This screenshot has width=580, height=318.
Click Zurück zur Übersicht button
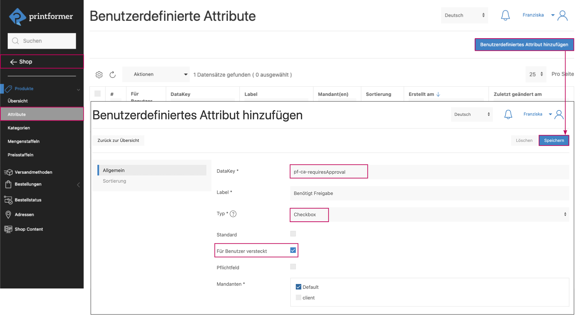click(118, 140)
